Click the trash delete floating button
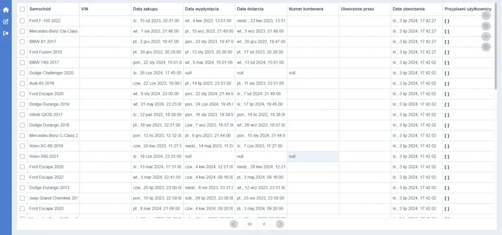 click(486, 26)
